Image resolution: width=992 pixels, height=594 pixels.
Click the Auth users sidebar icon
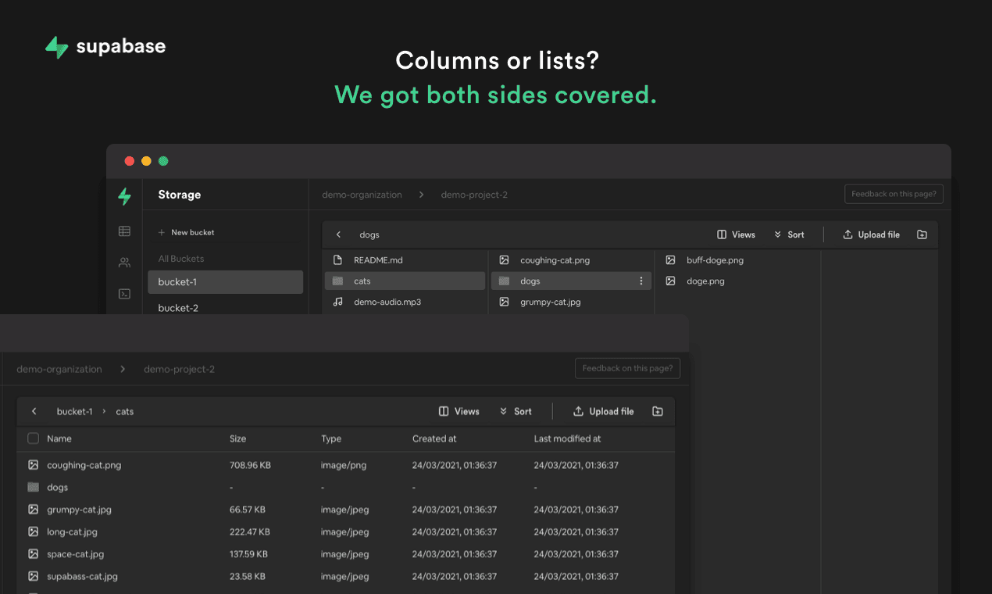coord(124,262)
